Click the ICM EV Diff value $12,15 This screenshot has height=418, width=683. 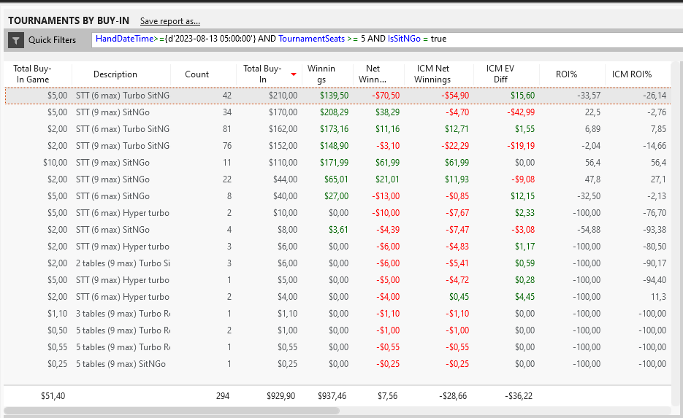(x=523, y=196)
